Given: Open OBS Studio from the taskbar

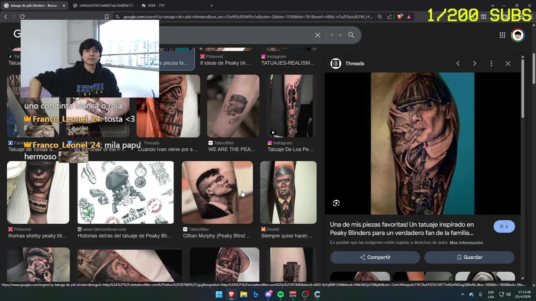Looking at the screenshot, I should pyautogui.click(x=305, y=294).
